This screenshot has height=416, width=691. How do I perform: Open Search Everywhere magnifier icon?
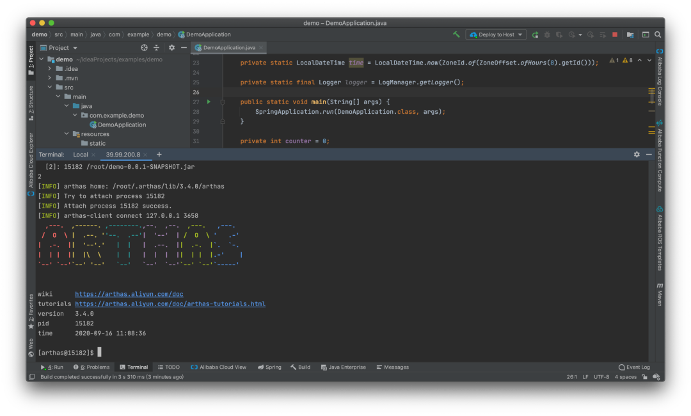[x=658, y=35]
